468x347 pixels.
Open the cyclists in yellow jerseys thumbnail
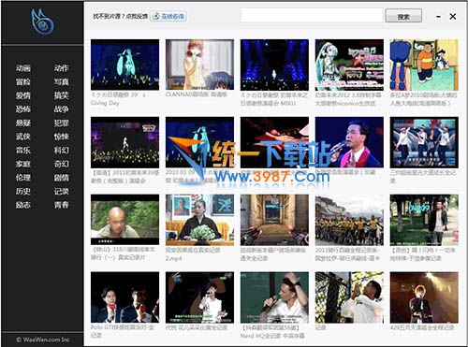(349, 220)
